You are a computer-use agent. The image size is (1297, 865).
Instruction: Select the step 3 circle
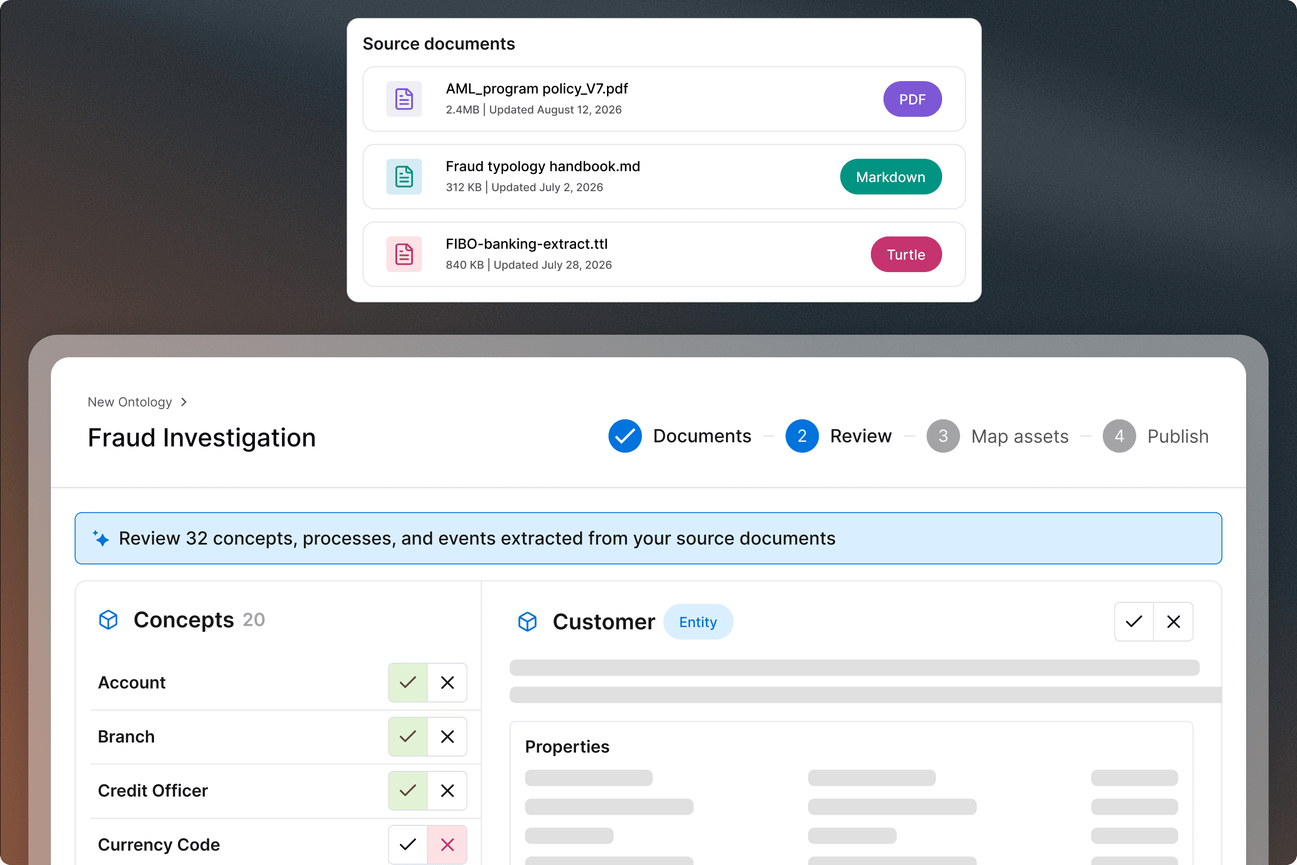point(943,436)
